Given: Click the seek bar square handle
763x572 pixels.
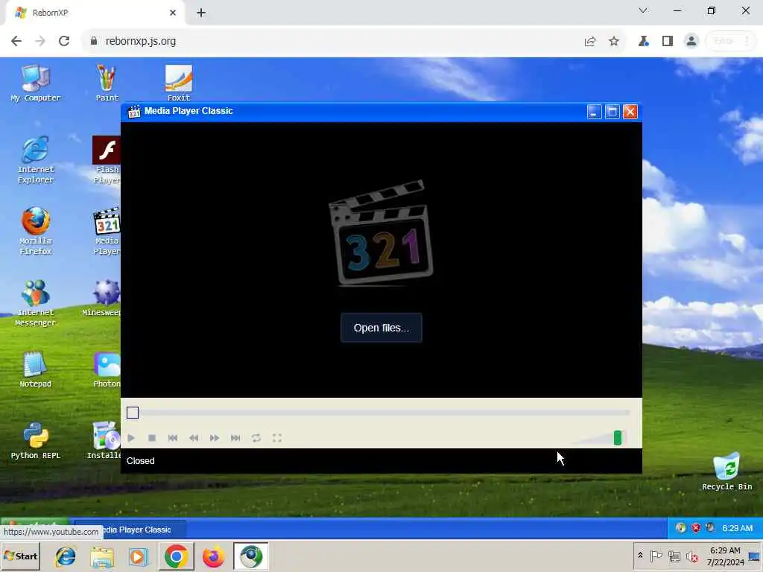Looking at the screenshot, I should (133, 413).
